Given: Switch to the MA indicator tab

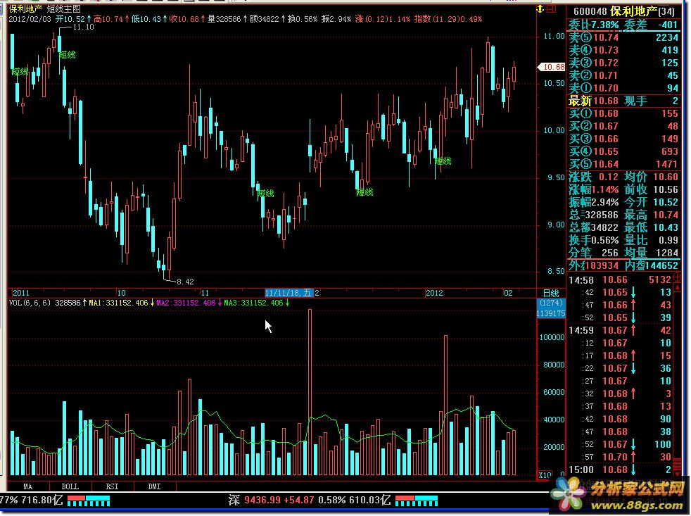Looking at the screenshot, I should click(x=27, y=486).
